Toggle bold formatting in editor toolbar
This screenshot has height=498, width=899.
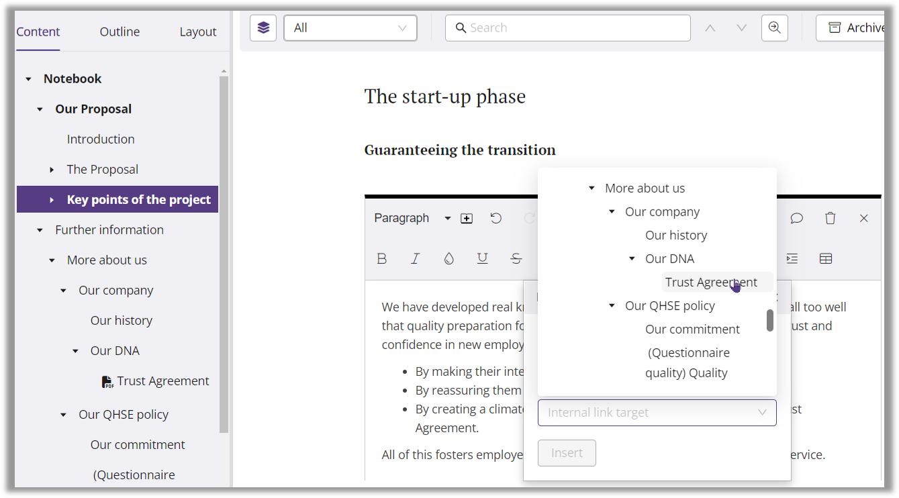382,258
